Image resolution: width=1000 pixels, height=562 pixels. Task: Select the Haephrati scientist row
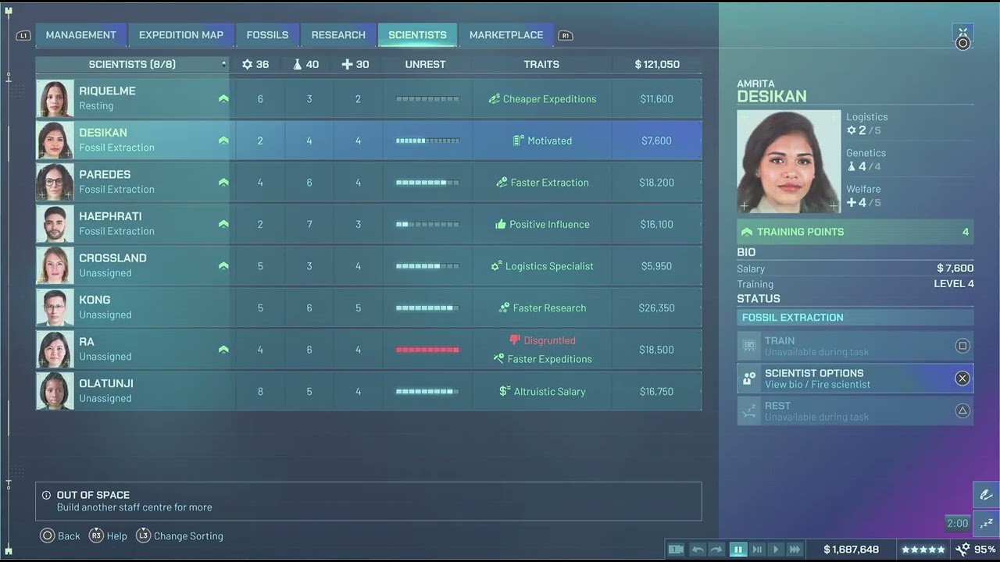pos(369,224)
